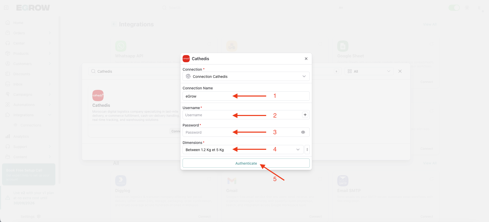The image size is (489, 222).
Task: Expand the Customers submenu chevron
Action: click(x=50, y=64)
